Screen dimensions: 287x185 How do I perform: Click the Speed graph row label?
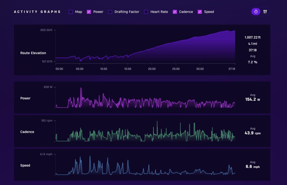tap(25, 165)
